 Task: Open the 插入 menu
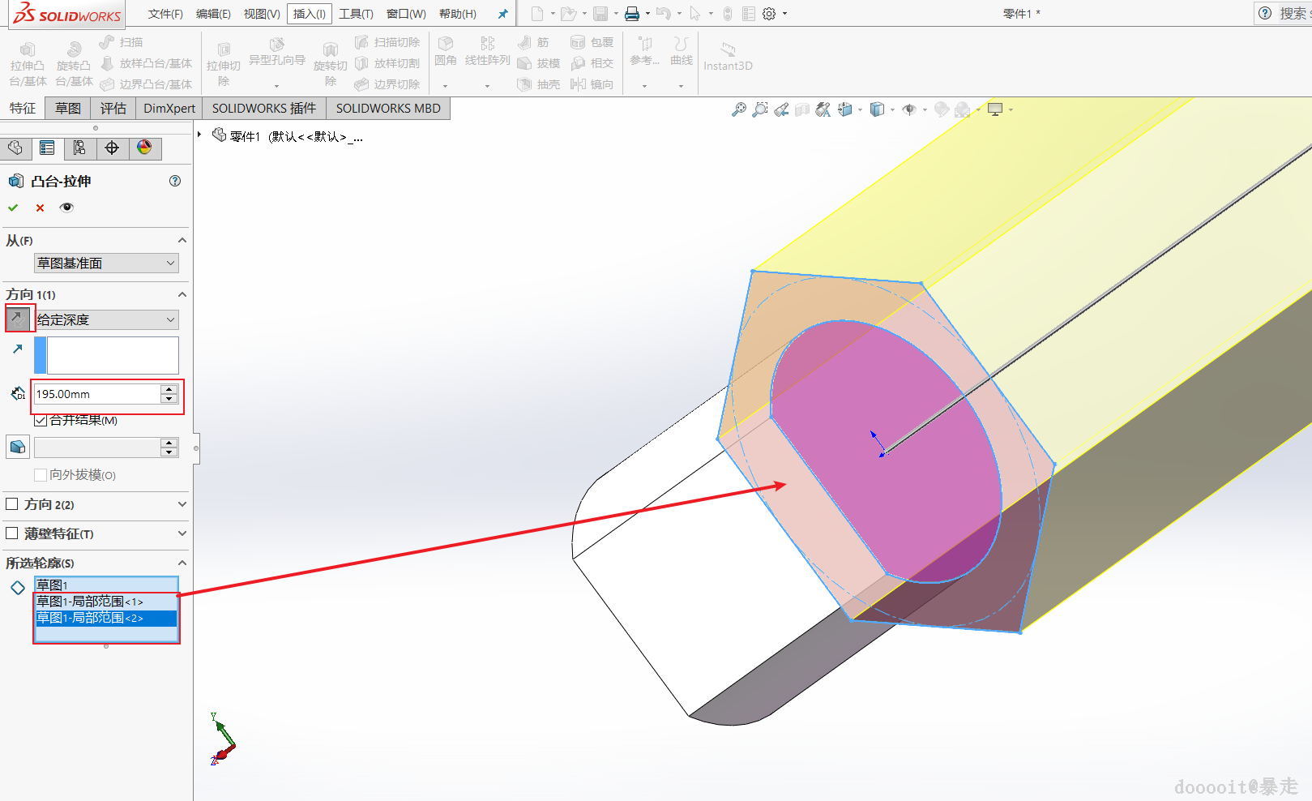(309, 14)
